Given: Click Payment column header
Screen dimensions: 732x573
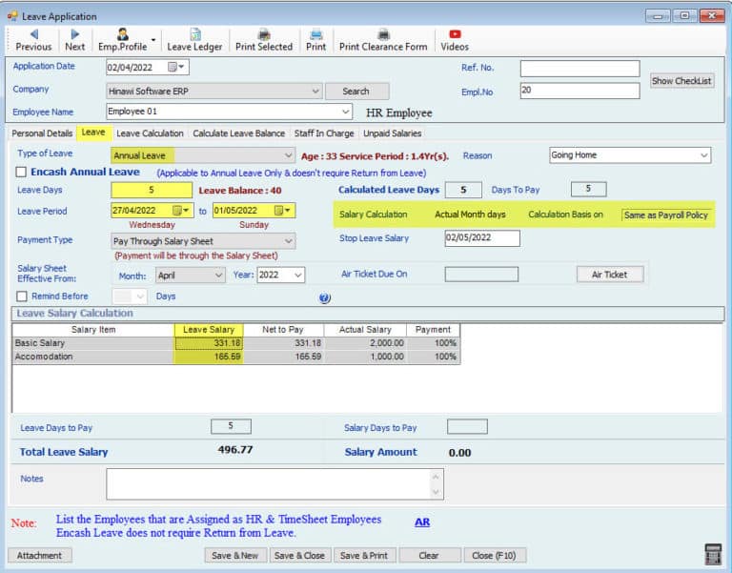Looking at the screenshot, I should [x=433, y=330].
